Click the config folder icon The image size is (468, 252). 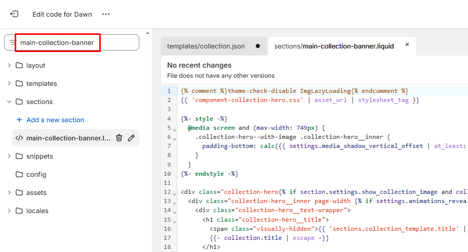tap(19, 174)
